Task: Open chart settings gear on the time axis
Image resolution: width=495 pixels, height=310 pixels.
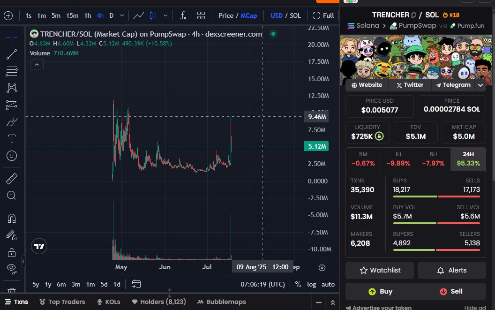Action: [x=322, y=268]
